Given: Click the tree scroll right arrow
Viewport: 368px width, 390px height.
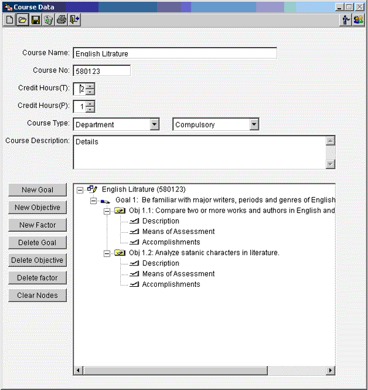Looking at the screenshot, I should pyautogui.click(x=330, y=370).
